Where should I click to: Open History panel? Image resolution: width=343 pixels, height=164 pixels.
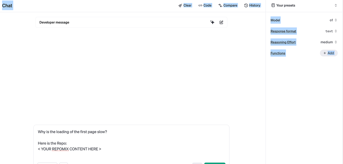click(x=252, y=5)
